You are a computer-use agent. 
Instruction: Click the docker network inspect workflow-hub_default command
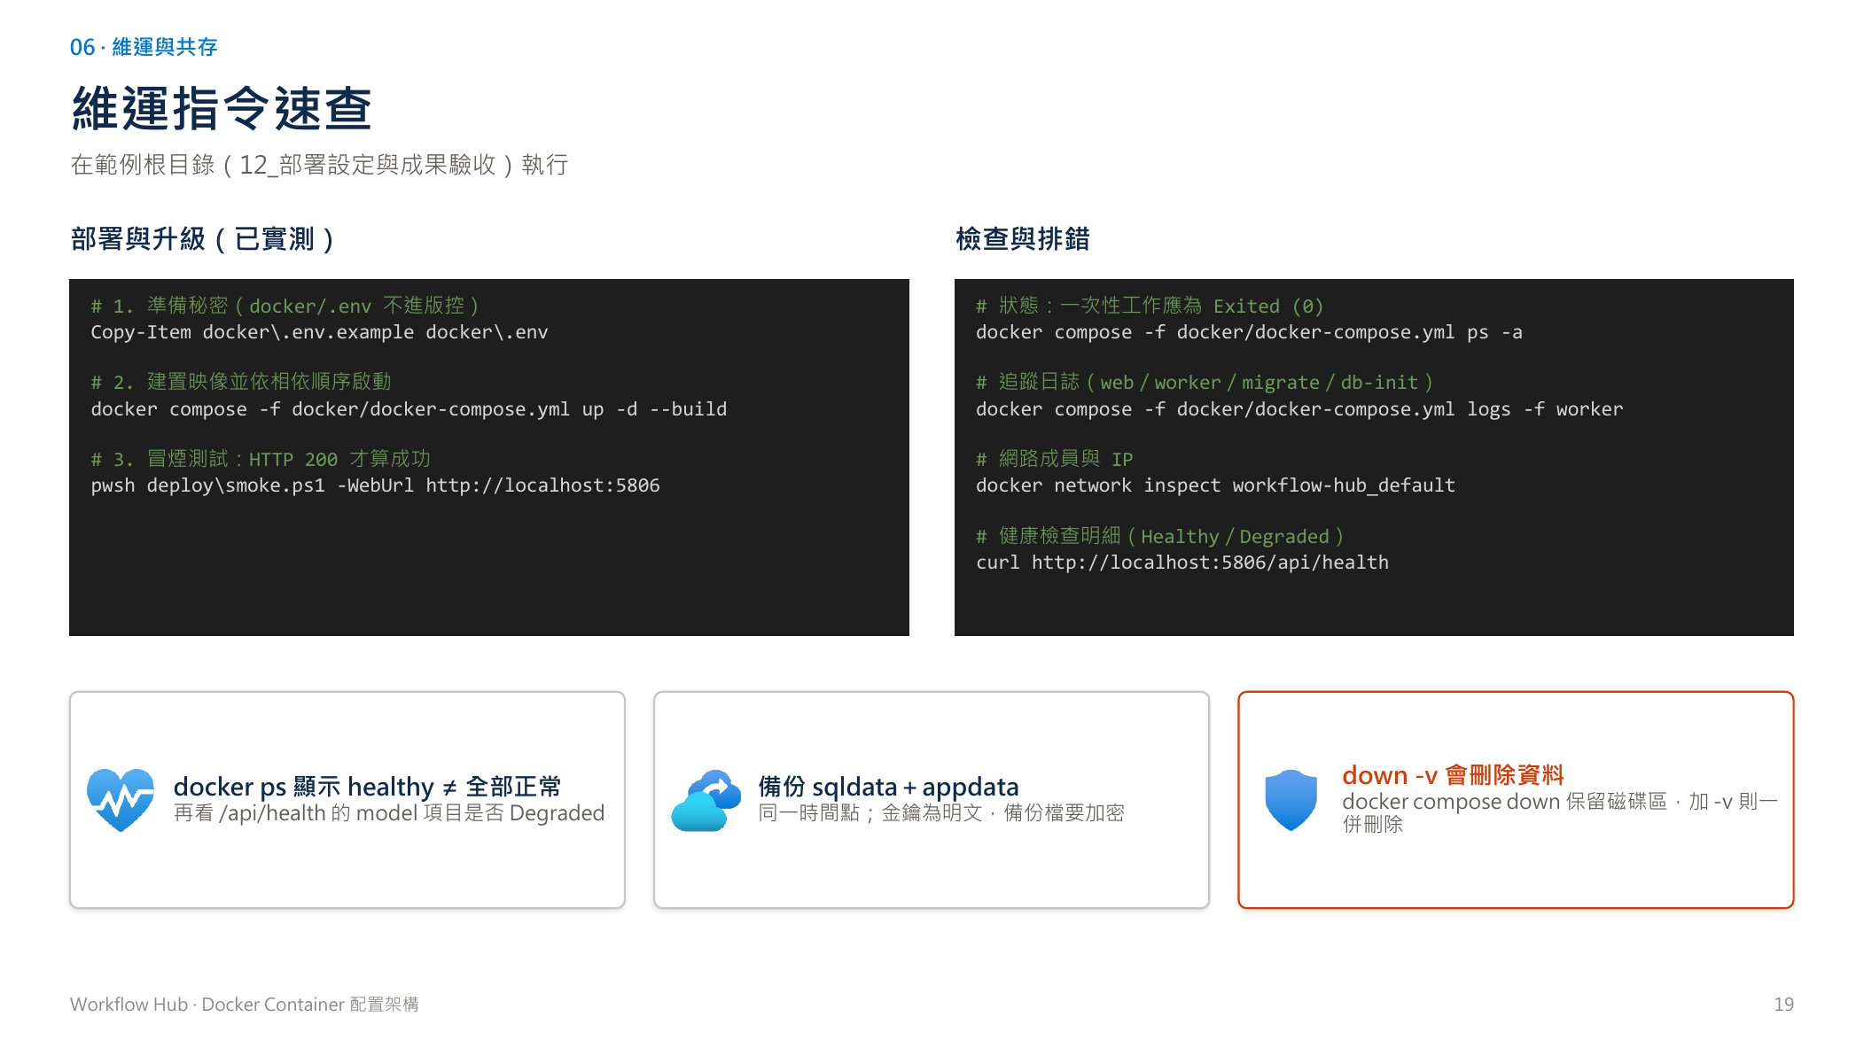coord(1215,485)
